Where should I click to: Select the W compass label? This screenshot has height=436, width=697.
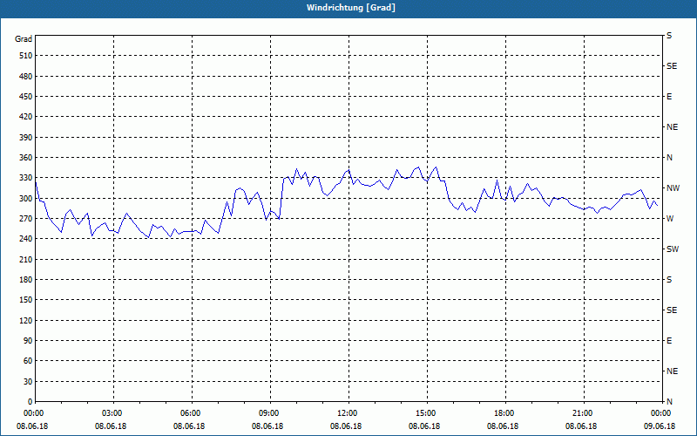click(x=670, y=219)
